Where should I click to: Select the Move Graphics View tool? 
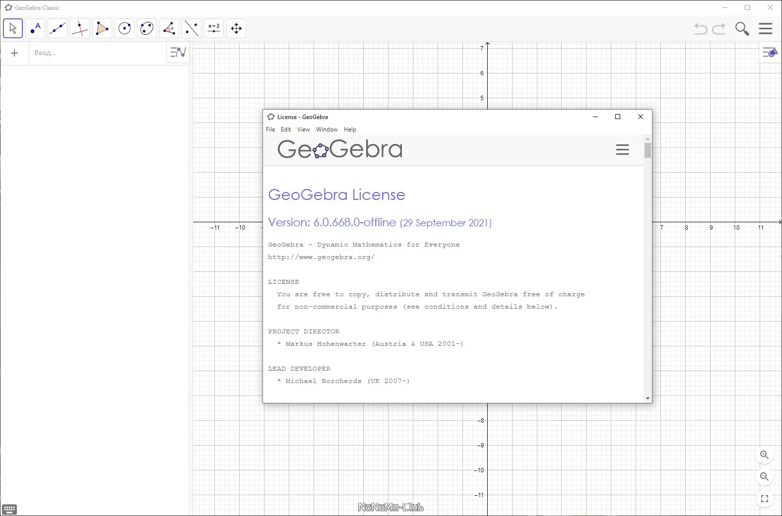tap(236, 28)
